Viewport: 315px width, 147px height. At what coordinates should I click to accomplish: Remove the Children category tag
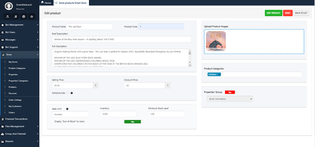(219, 75)
